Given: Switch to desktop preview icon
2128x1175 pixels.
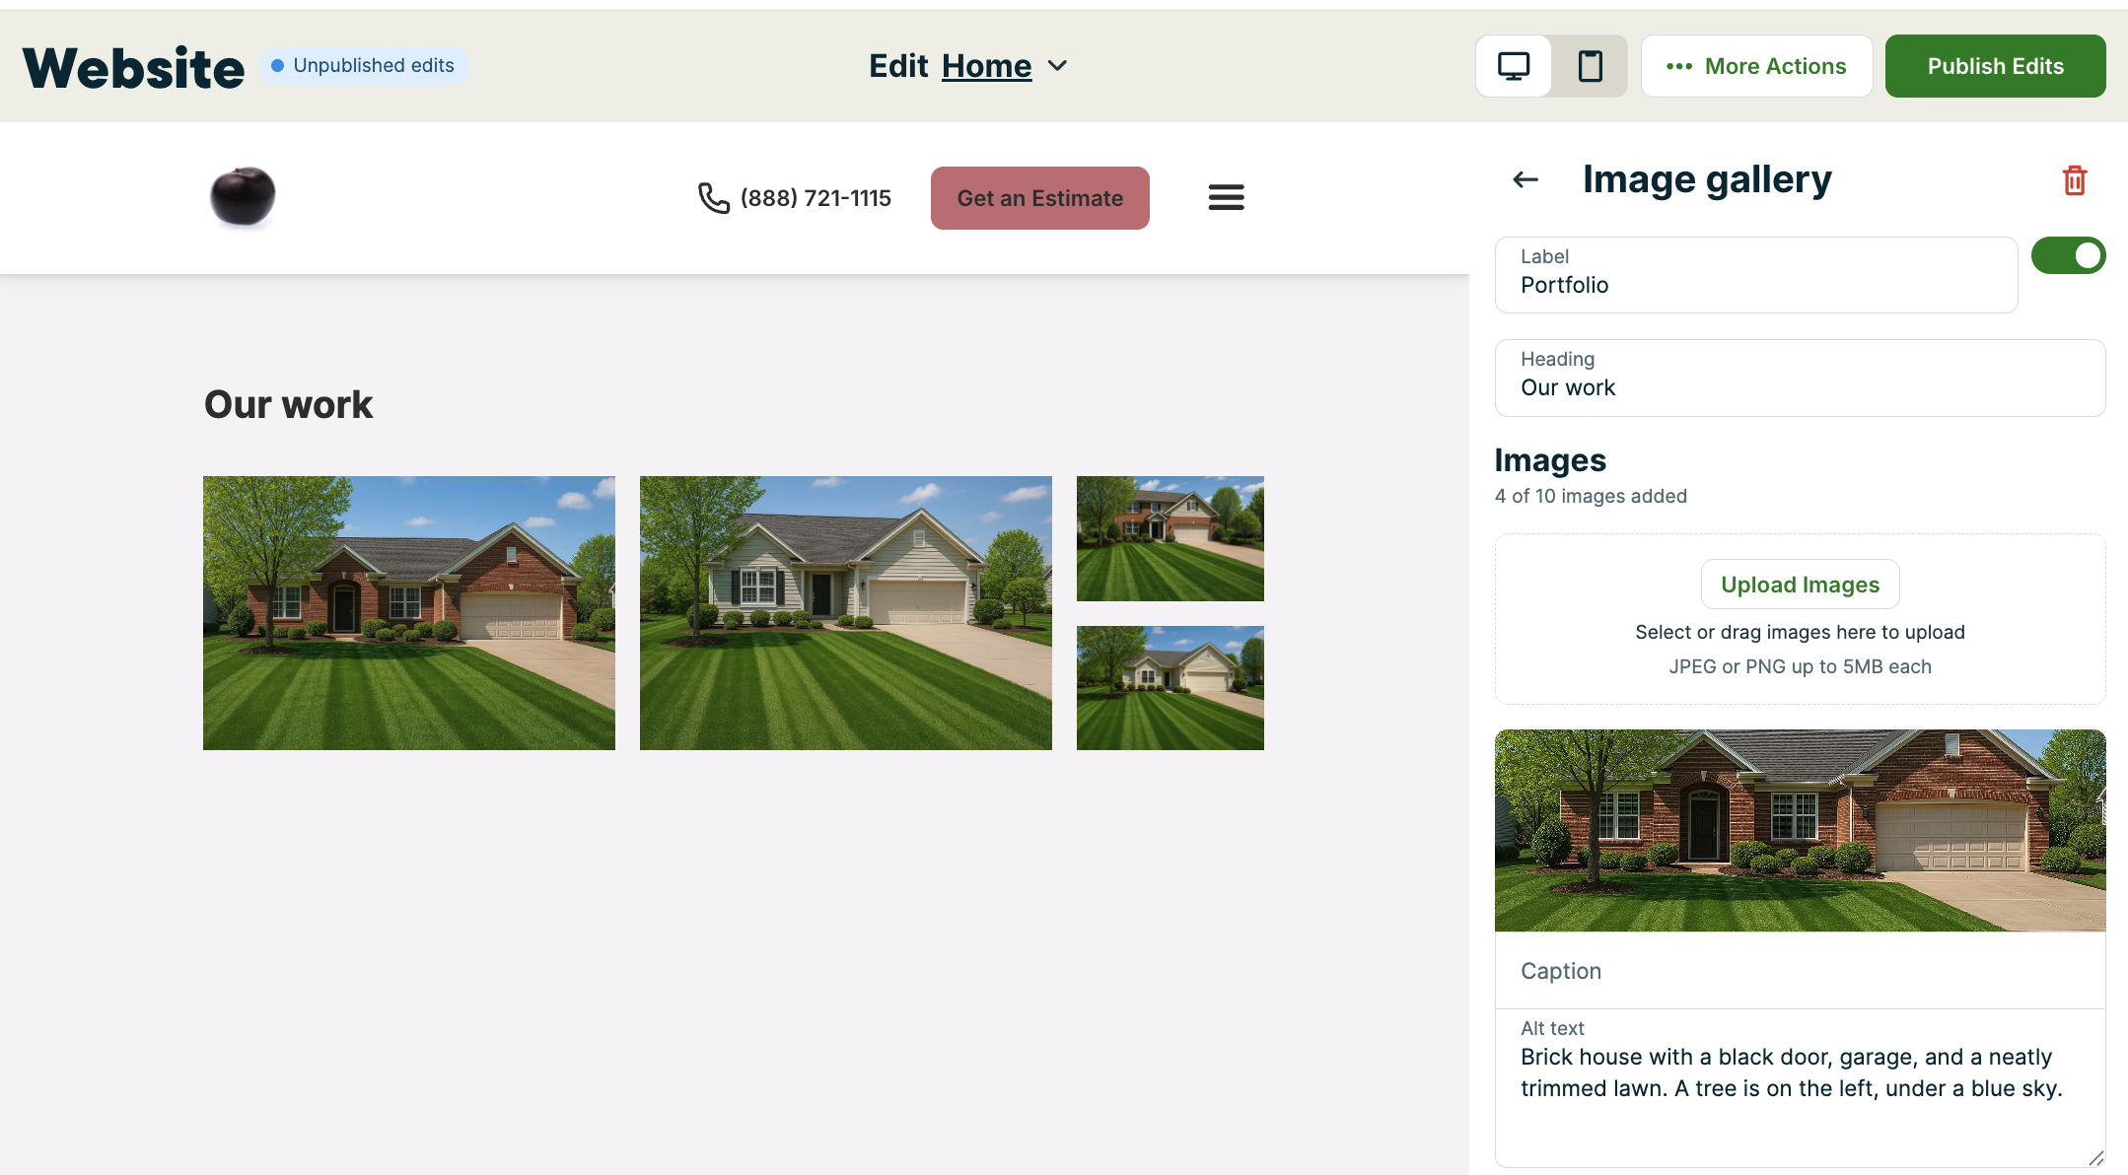Looking at the screenshot, I should click(x=1513, y=66).
